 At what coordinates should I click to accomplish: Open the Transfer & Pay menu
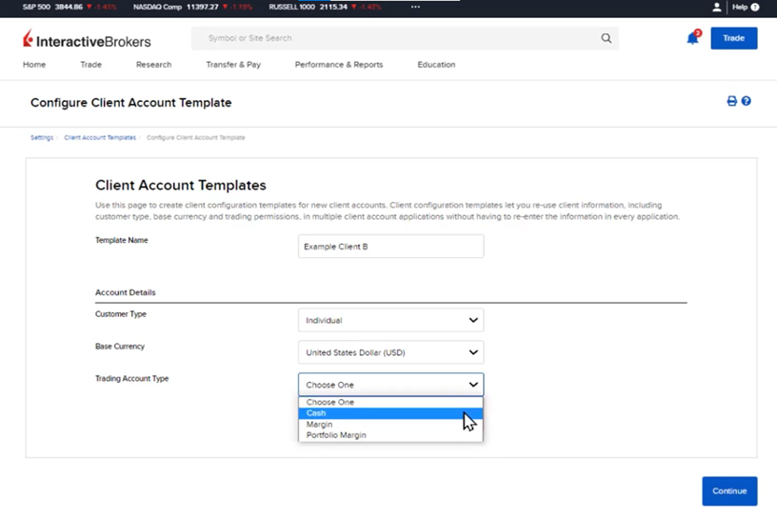pyautogui.click(x=233, y=65)
